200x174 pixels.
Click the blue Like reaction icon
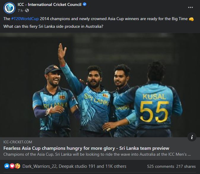click(7, 166)
